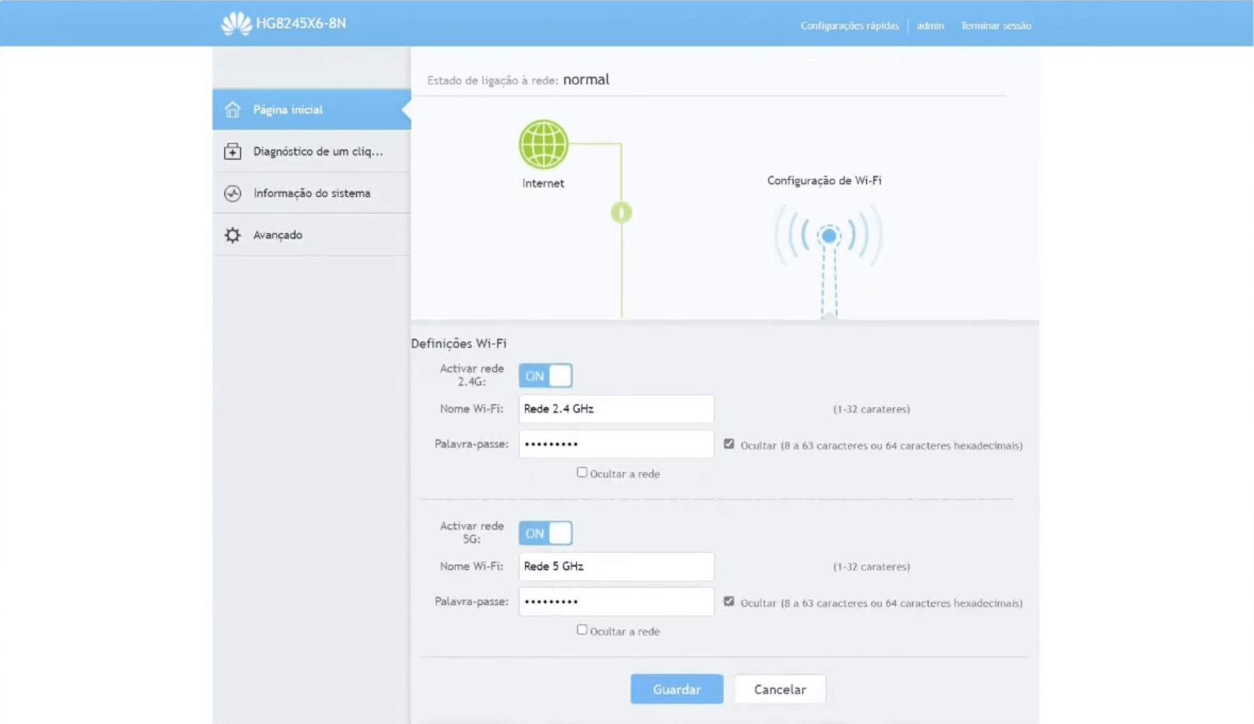Click the home icon beside Página inicial

[232, 110]
